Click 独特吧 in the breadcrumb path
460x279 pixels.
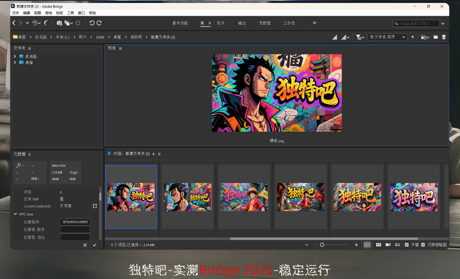(136, 37)
